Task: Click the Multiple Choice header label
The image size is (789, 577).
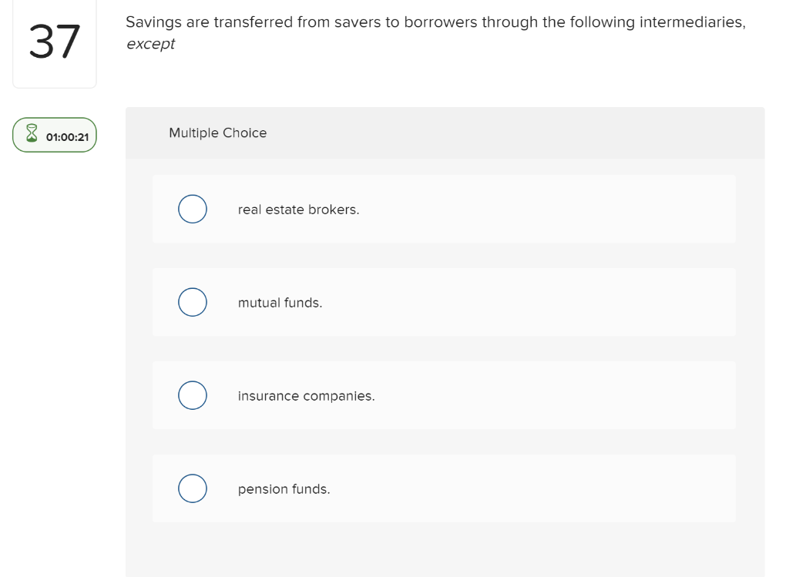Action: point(218,133)
